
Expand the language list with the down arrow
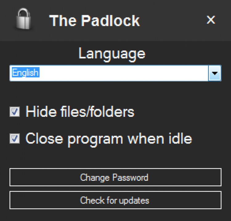point(215,73)
